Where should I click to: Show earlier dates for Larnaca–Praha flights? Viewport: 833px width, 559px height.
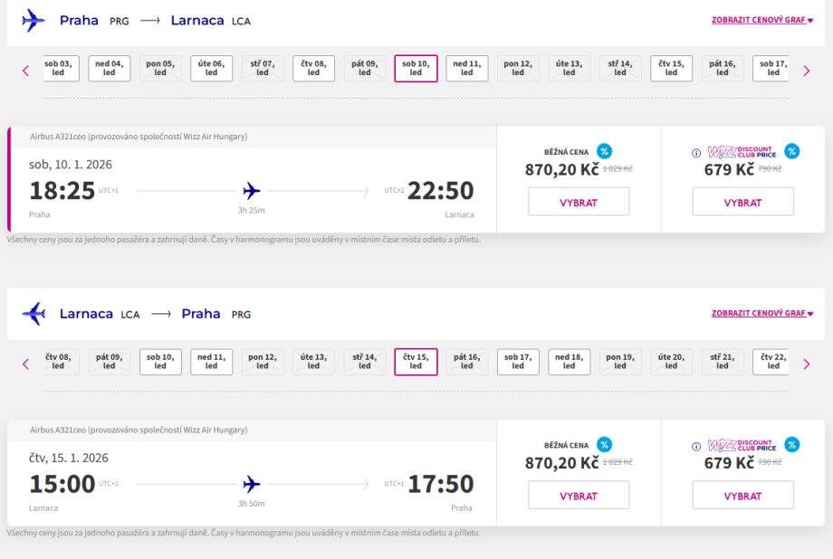click(25, 364)
